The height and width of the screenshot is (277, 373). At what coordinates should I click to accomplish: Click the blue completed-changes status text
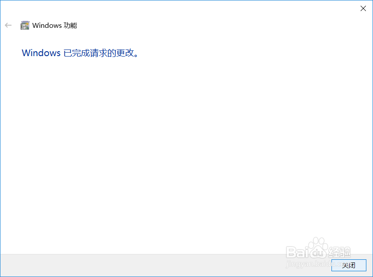pos(80,53)
